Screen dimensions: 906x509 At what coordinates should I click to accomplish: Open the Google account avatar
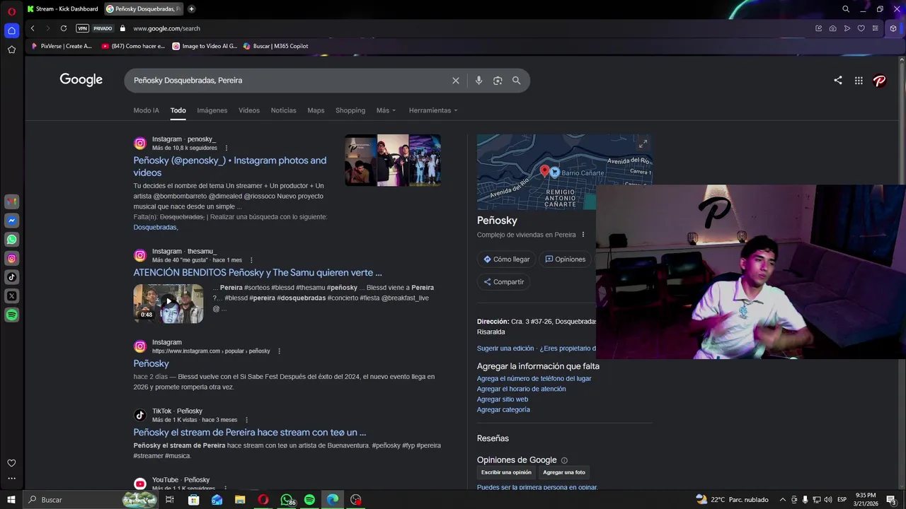pyautogui.click(x=880, y=81)
